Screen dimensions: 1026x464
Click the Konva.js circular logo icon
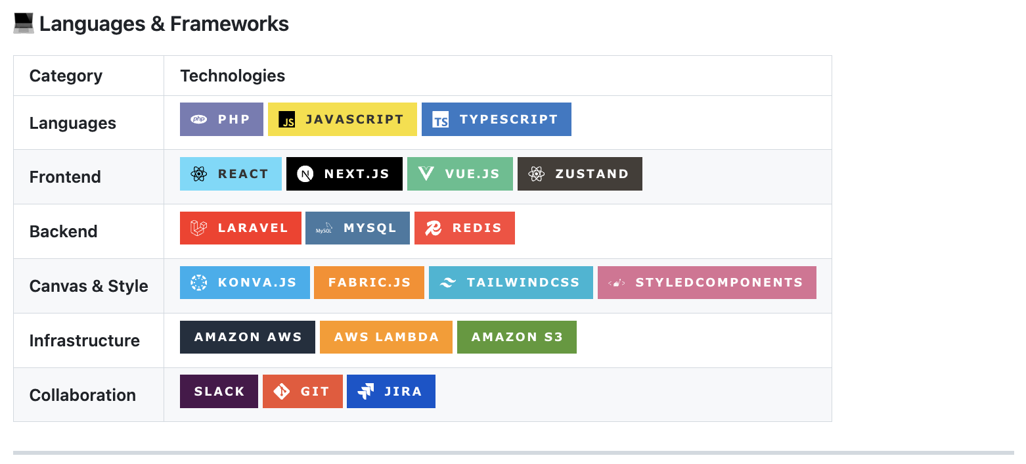pos(198,283)
